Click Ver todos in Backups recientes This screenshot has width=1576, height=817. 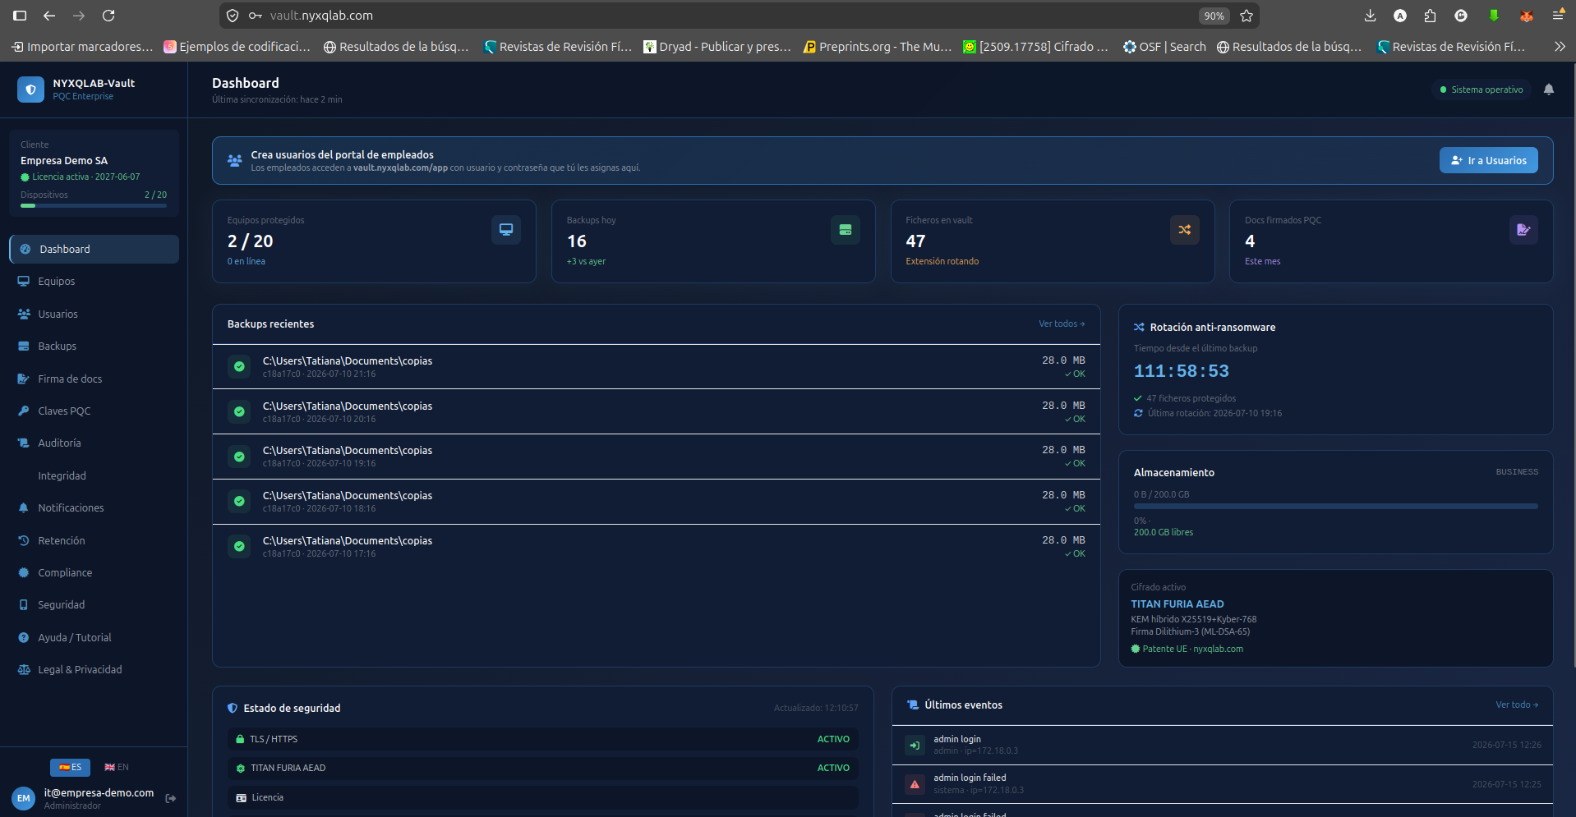coord(1062,324)
